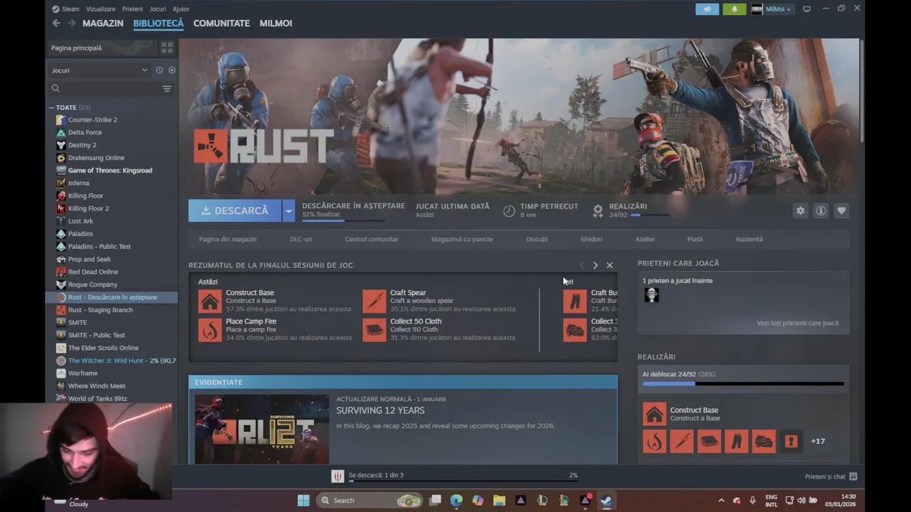Open Windows Start button

pyautogui.click(x=303, y=500)
